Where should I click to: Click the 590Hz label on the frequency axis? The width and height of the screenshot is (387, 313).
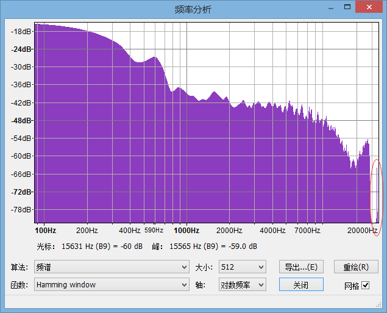coord(154,231)
